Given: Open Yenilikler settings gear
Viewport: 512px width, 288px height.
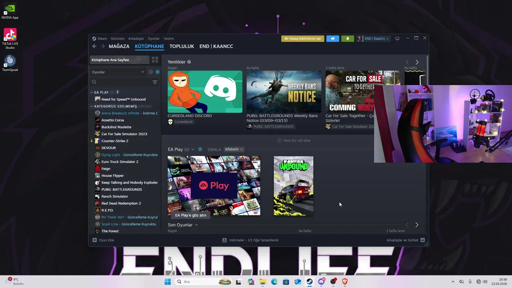Looking at the screenshot, I should tap(189, 62).
